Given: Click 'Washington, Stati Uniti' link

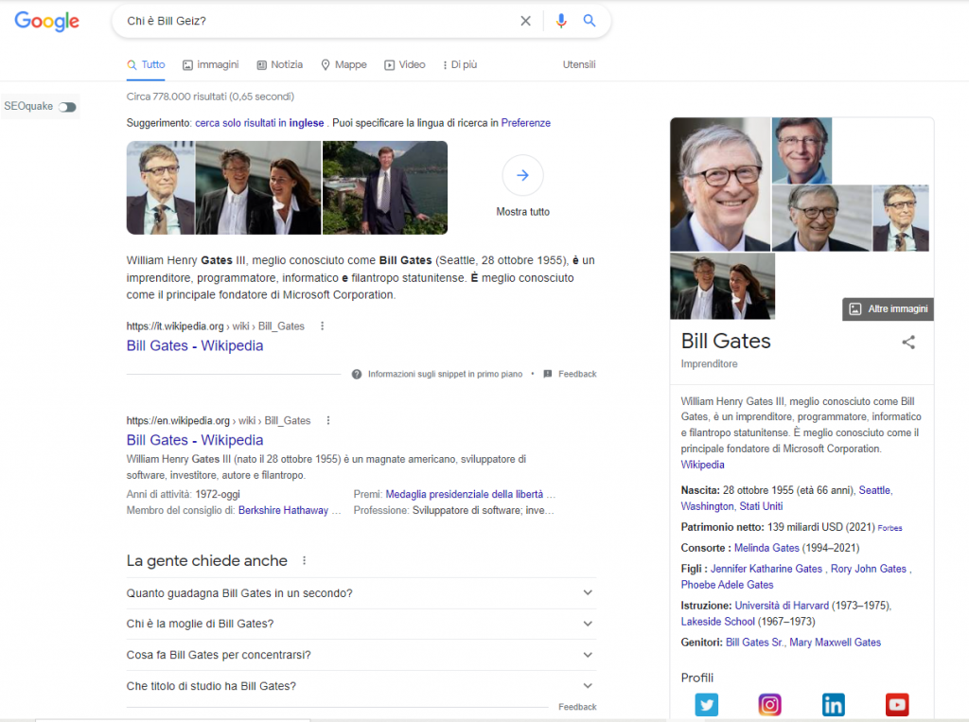Looking at the screenshot, I should click(731, 506).
